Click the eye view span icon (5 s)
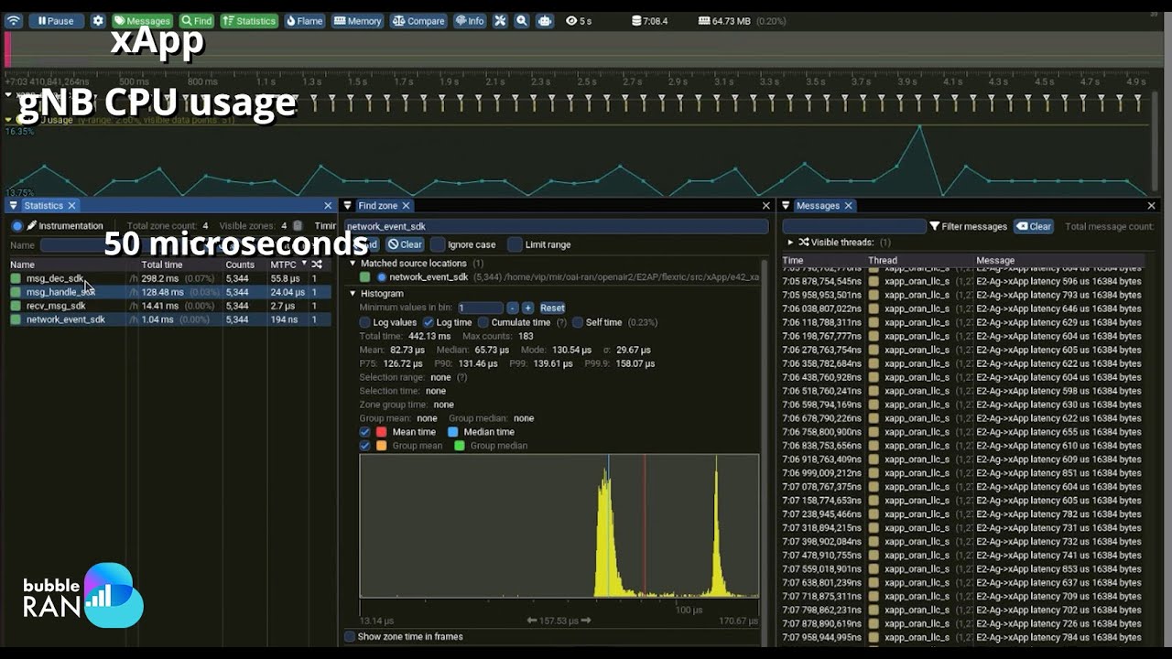 [x=572, y=21]
